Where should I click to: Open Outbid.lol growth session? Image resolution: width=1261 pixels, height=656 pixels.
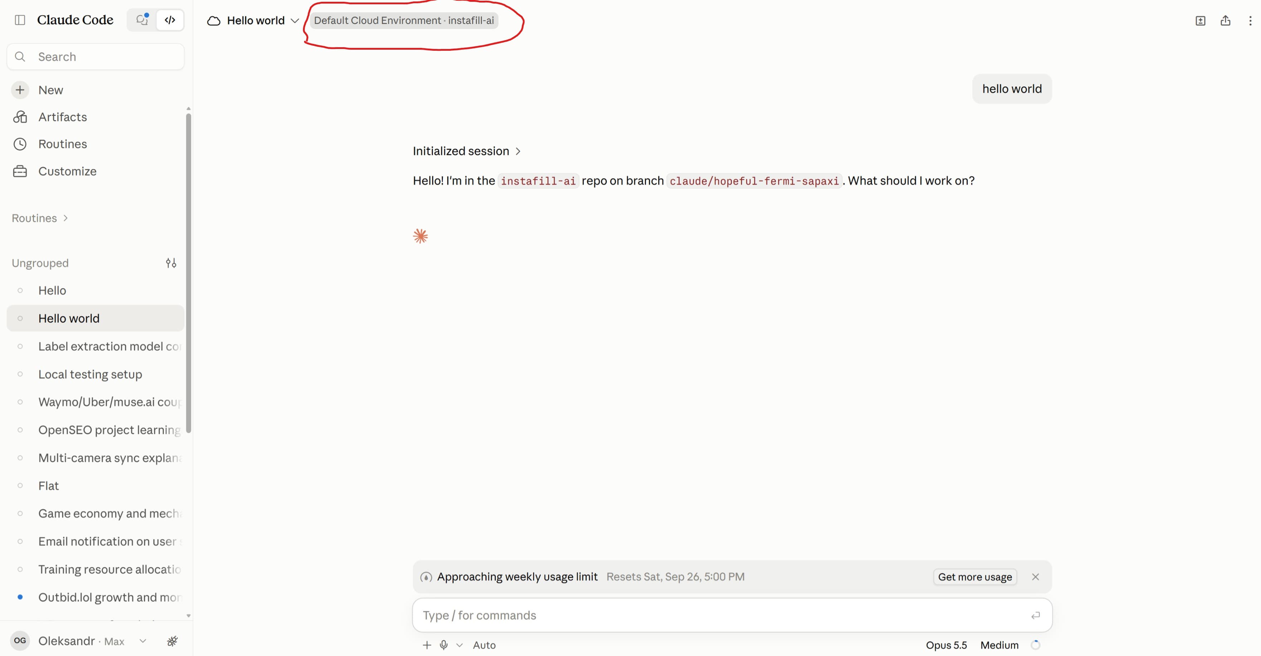[x=96, y=597]
